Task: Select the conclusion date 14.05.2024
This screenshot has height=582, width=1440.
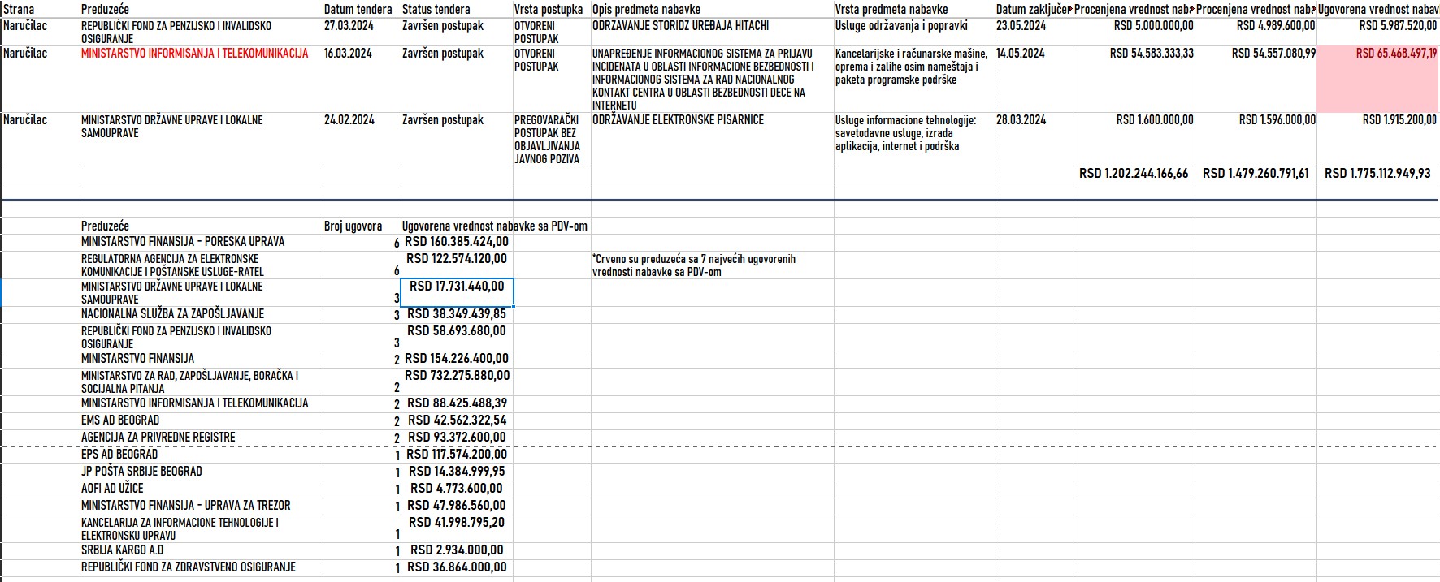Action: (1021, 54)
